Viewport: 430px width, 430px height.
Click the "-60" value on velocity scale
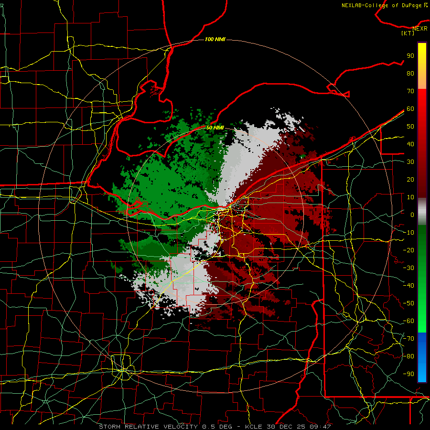click(408, 321)
